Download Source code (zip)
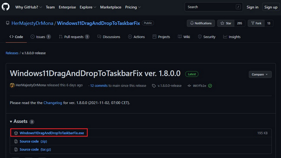Image resolution: width=281 pixels, height=158 pixels. [33, 141]
